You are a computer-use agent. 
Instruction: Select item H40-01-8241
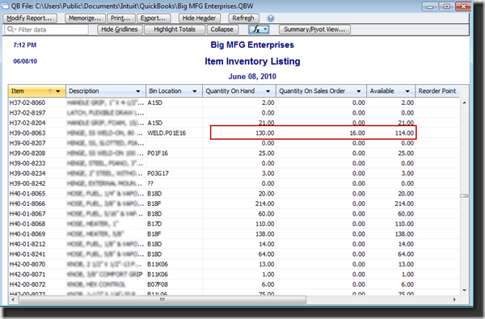click(x=27, y=254)
